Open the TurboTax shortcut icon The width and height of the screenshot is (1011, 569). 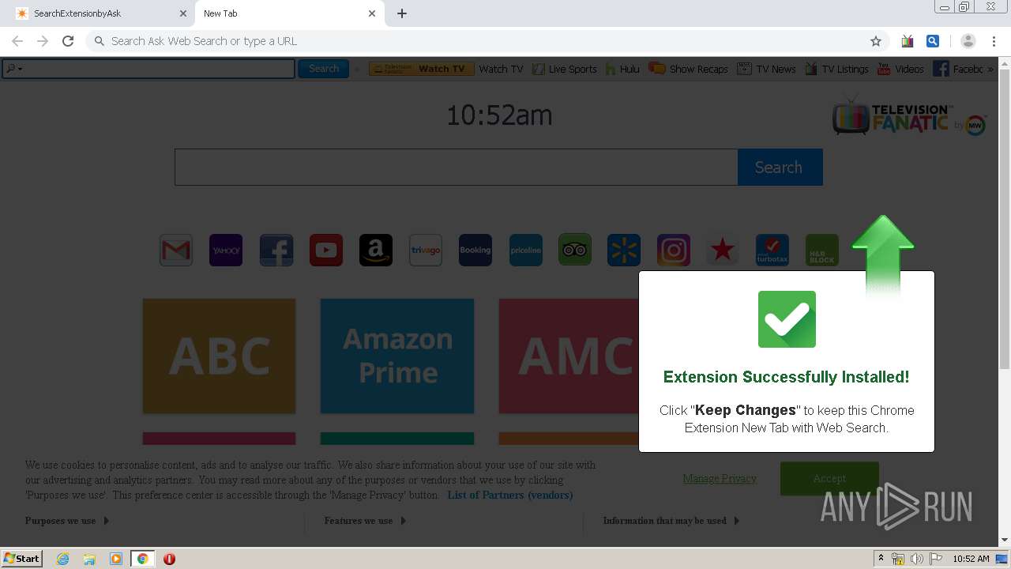[772, 251]
